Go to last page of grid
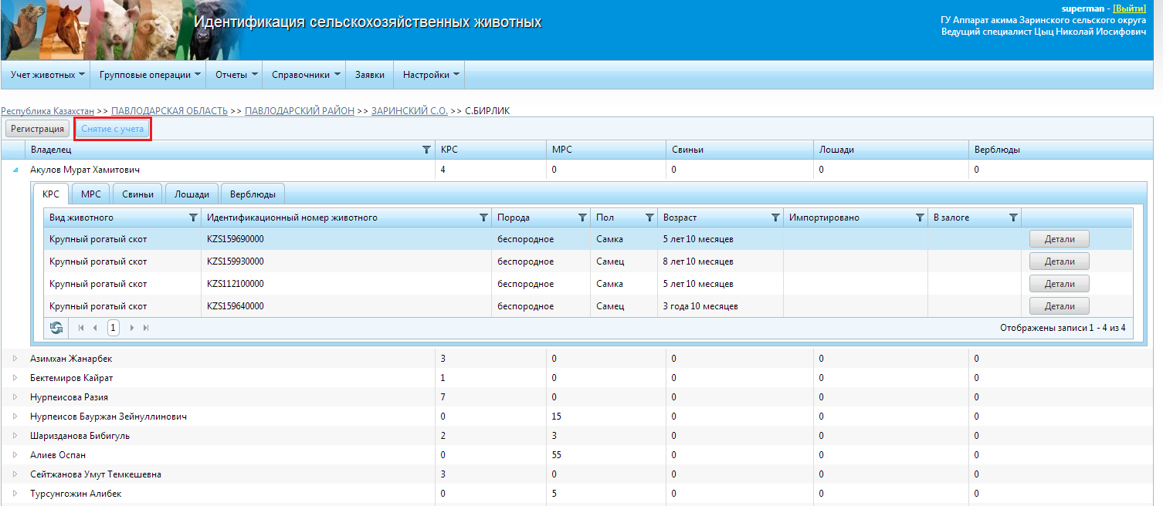 coord(146,328)
